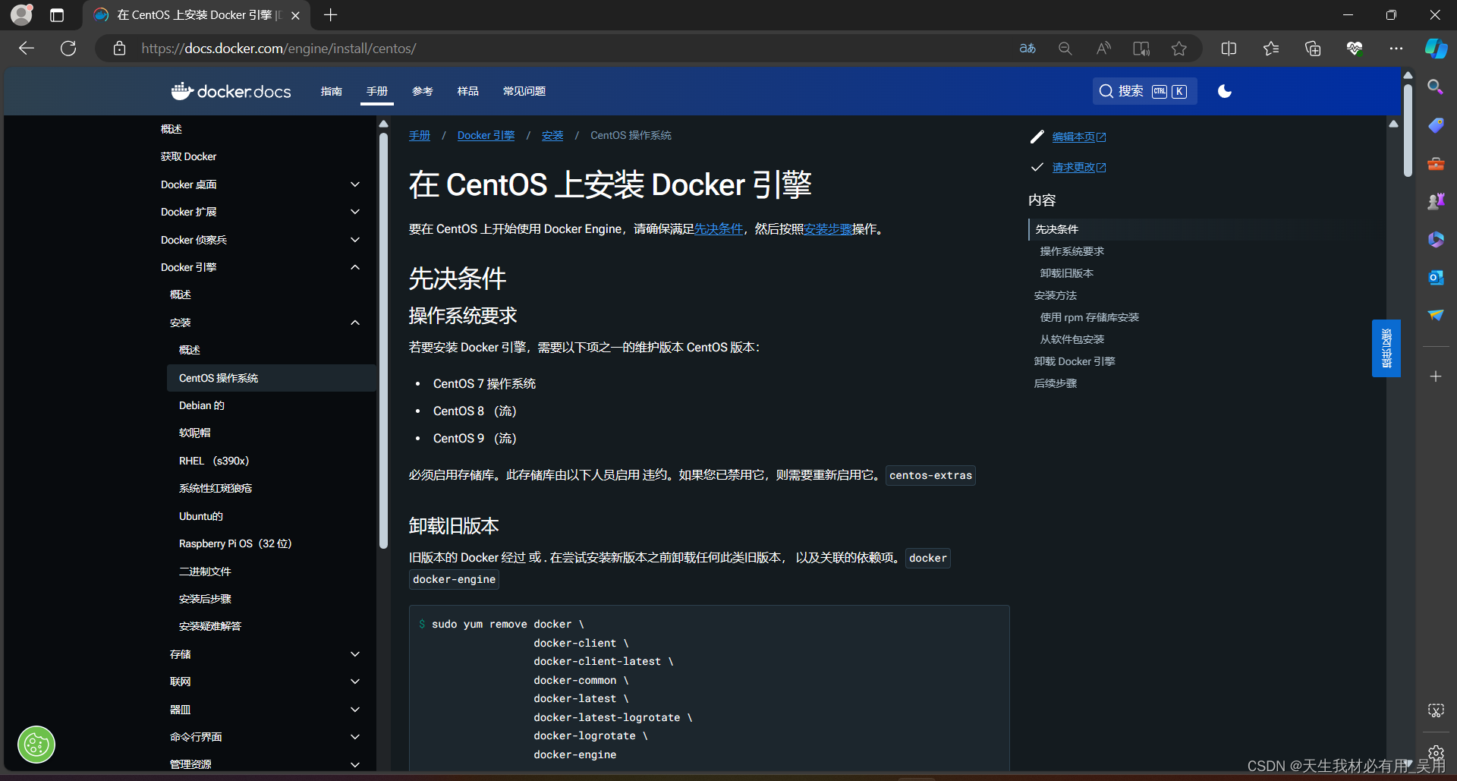
Task: Open the 指南 nav tab
Action: point(332,91)
